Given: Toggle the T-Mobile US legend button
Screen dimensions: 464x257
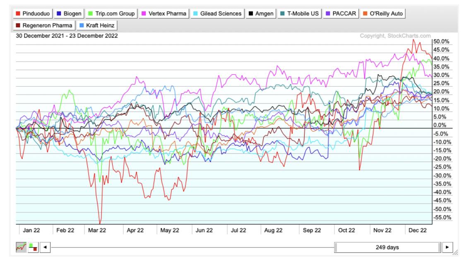Looking at the screenshot, I should 300,14.
